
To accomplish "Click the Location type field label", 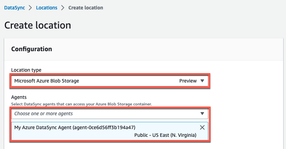I will (26, 70).
